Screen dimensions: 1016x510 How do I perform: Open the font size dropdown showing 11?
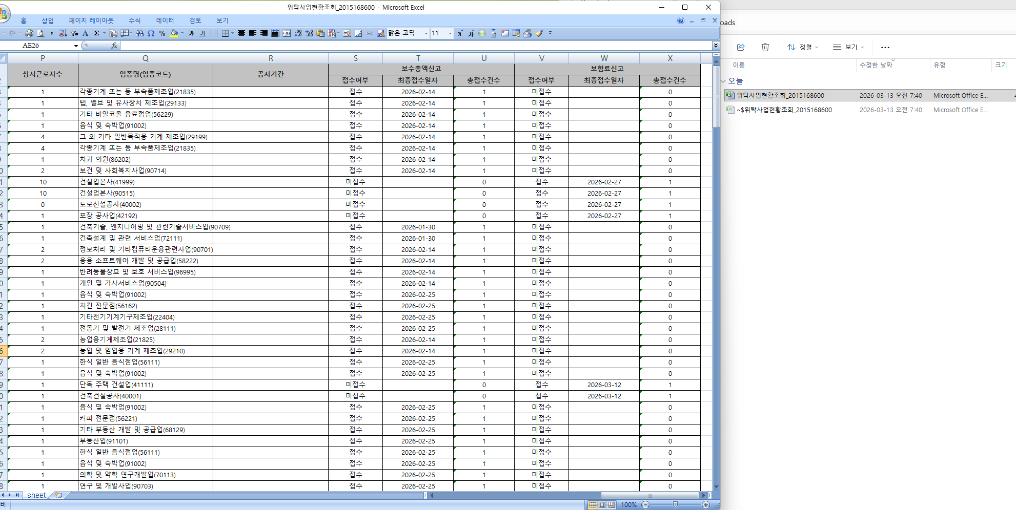(450, 33)
